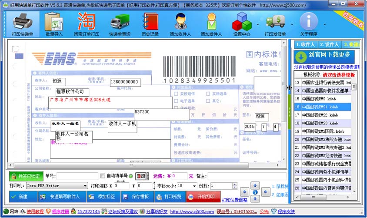Toggle the 标签已锁定 lock button
The image size is (367, 218).
point(26,176)
